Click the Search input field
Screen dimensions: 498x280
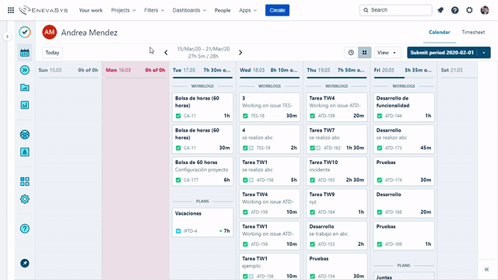396,10
